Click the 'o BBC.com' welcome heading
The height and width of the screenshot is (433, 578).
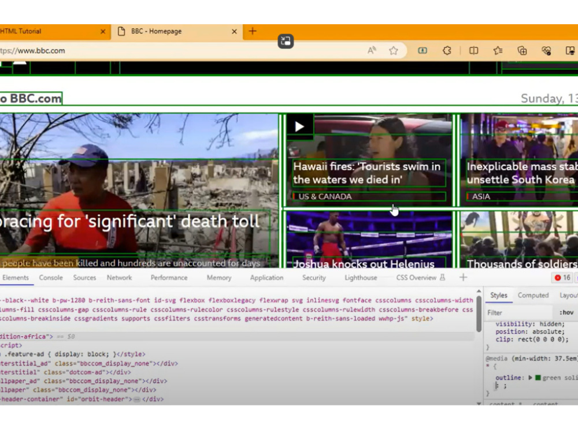coord(31,99)
